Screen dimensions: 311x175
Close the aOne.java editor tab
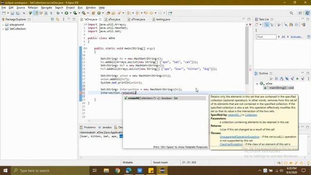pos(100,19)
